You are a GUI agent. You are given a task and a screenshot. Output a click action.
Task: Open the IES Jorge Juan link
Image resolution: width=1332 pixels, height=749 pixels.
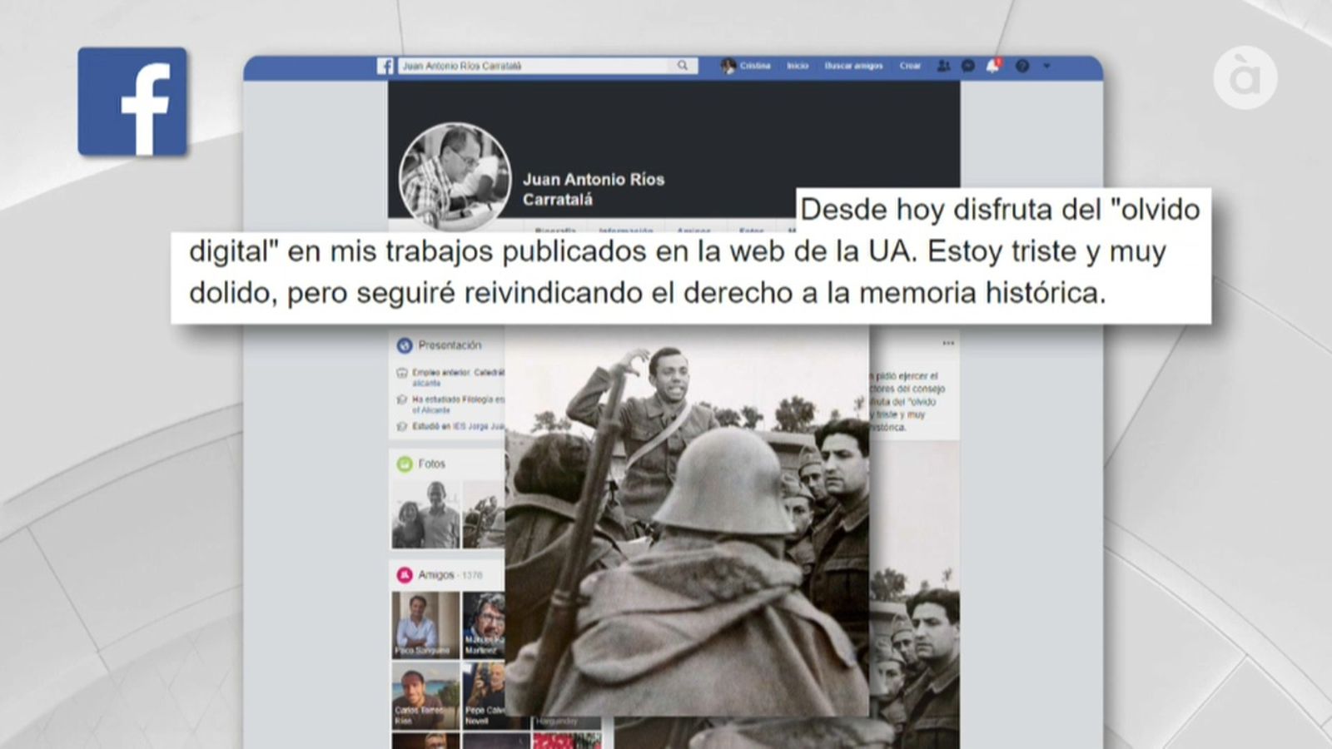[479, 427]
